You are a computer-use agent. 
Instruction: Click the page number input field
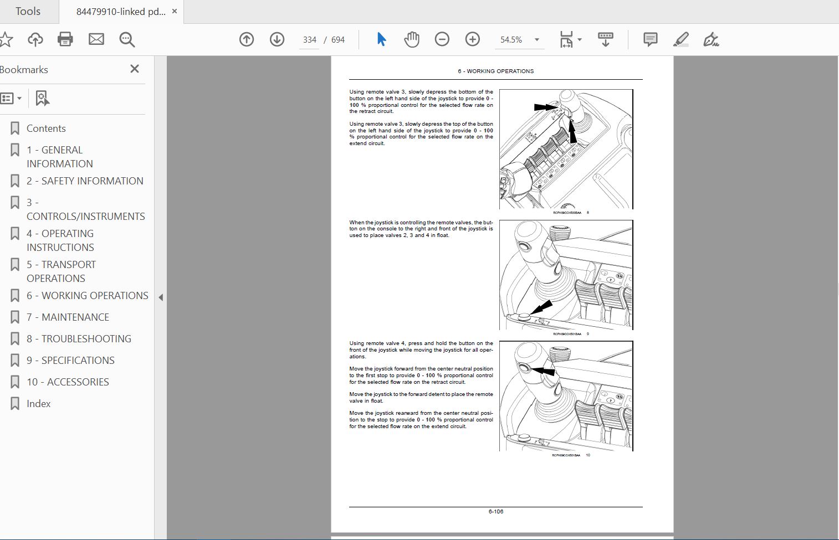(x=309, y=40)
